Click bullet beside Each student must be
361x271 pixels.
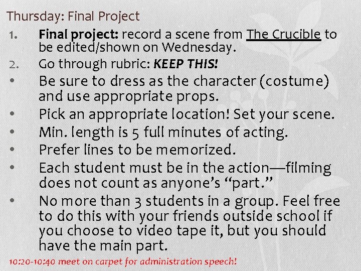(x=12, y=167)
